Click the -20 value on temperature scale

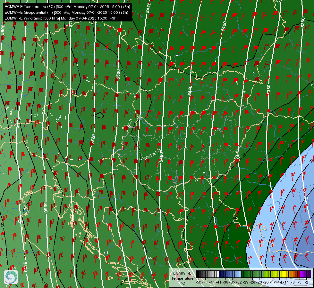point(266,282)
